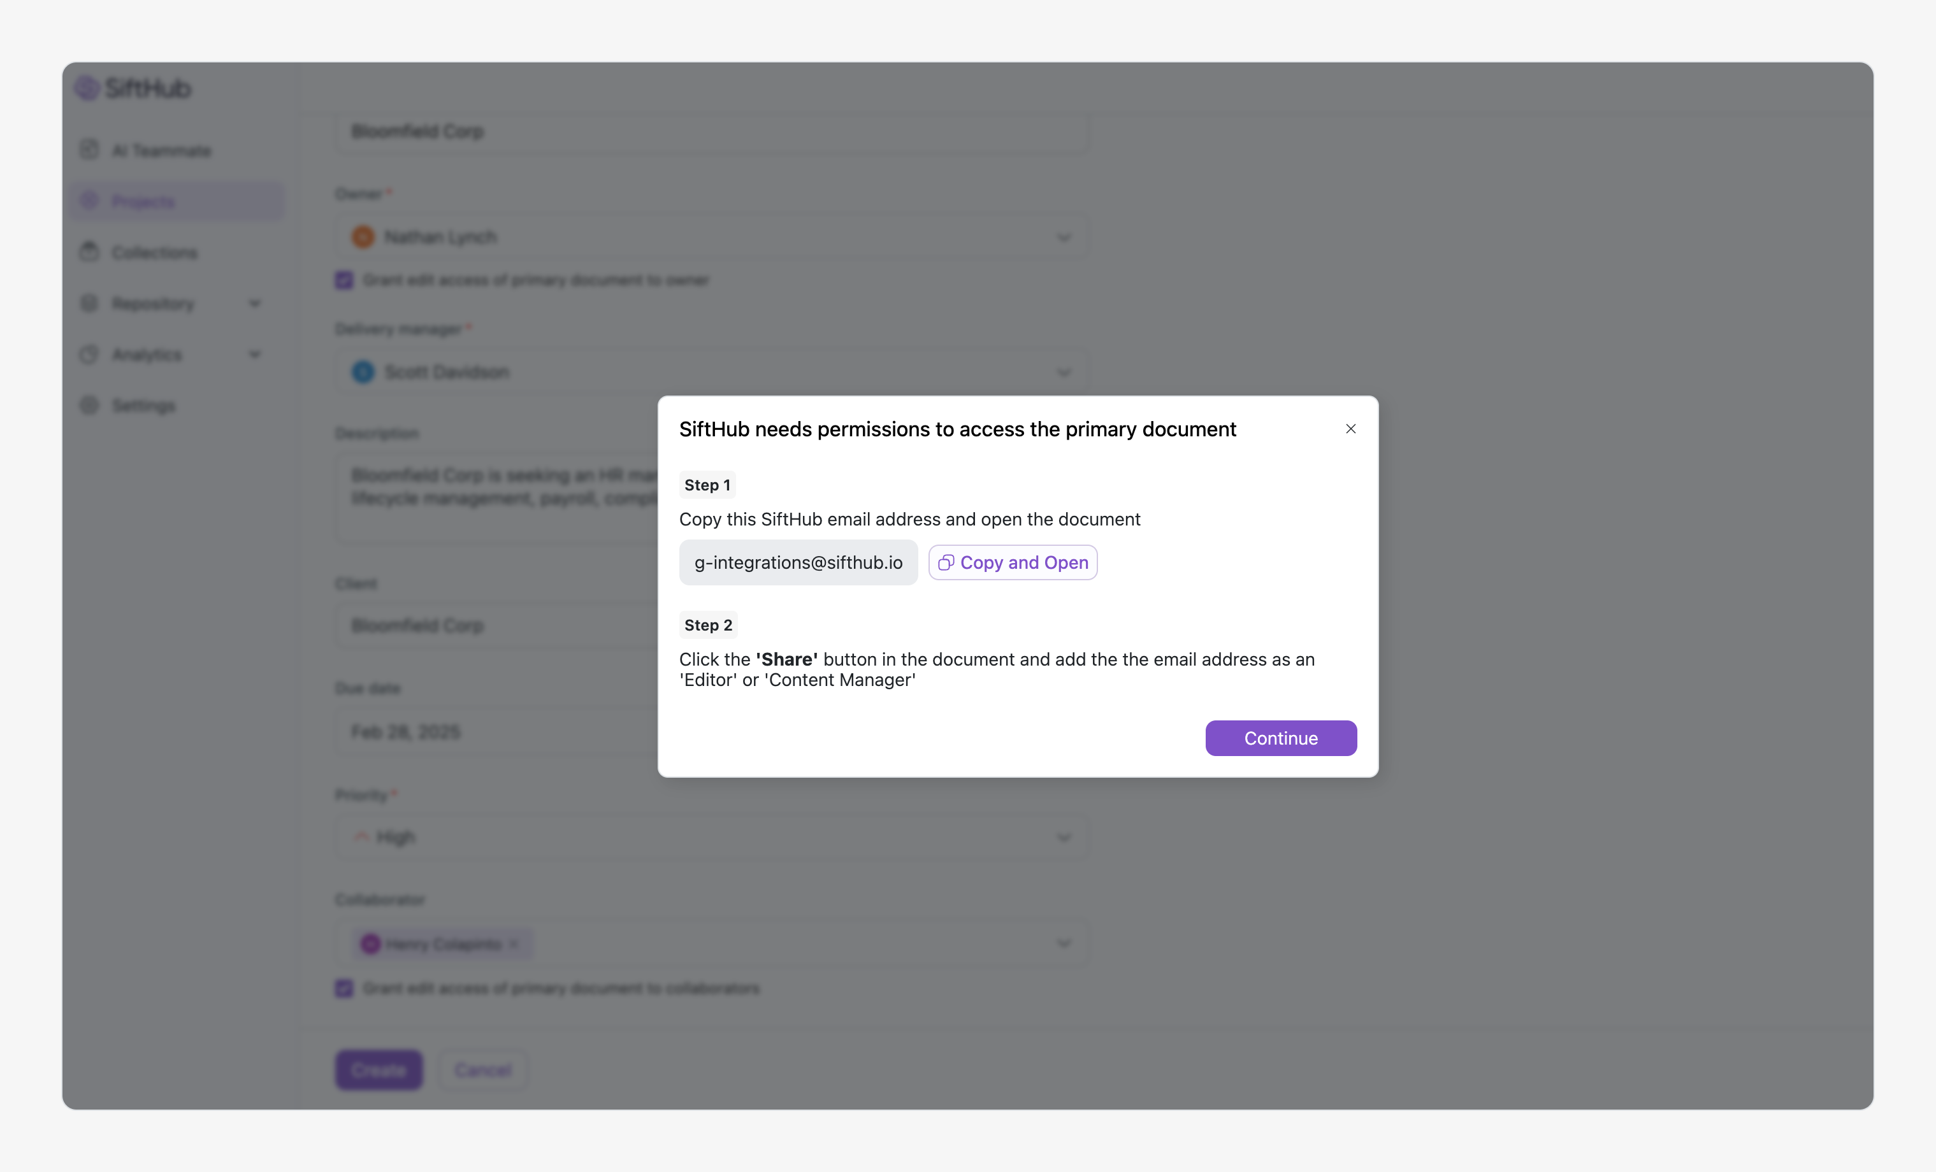Screen dimensions: 1936x1172
Task: Click the AI Teammate sidebar icon
Action: [90, 150]
